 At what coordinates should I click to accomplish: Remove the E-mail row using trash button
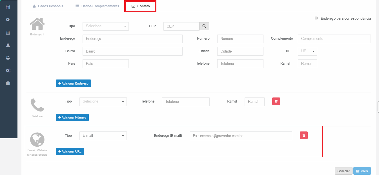click(x=303, y=135)
